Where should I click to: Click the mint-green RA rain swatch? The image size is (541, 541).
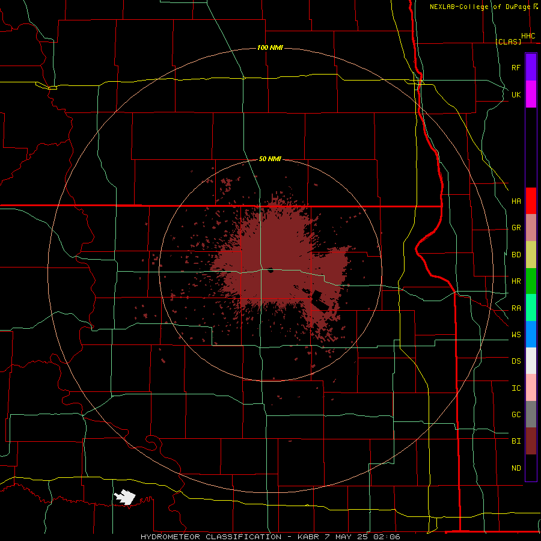click(531, 308)
